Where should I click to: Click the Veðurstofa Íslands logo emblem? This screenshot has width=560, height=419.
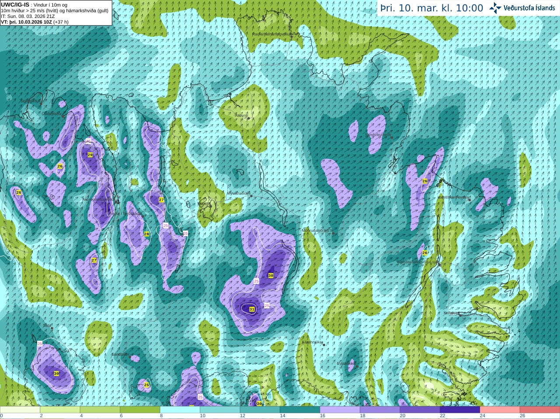click(495, 8)
